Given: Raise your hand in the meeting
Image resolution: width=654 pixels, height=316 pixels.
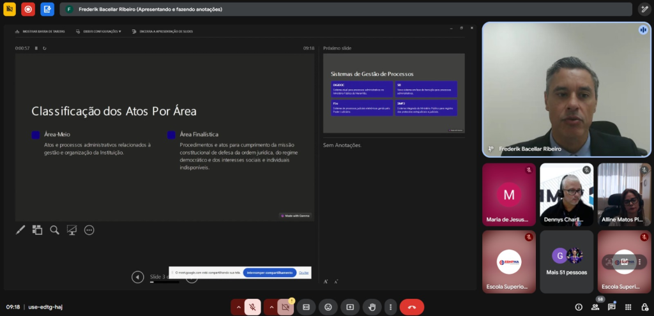Looking at the screenshot, I should point(372,307).
